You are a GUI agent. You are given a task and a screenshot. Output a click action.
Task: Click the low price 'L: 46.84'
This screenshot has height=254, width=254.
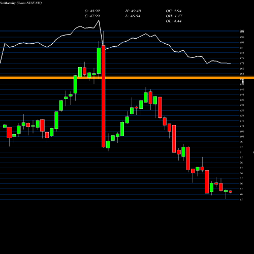[133, 16]
